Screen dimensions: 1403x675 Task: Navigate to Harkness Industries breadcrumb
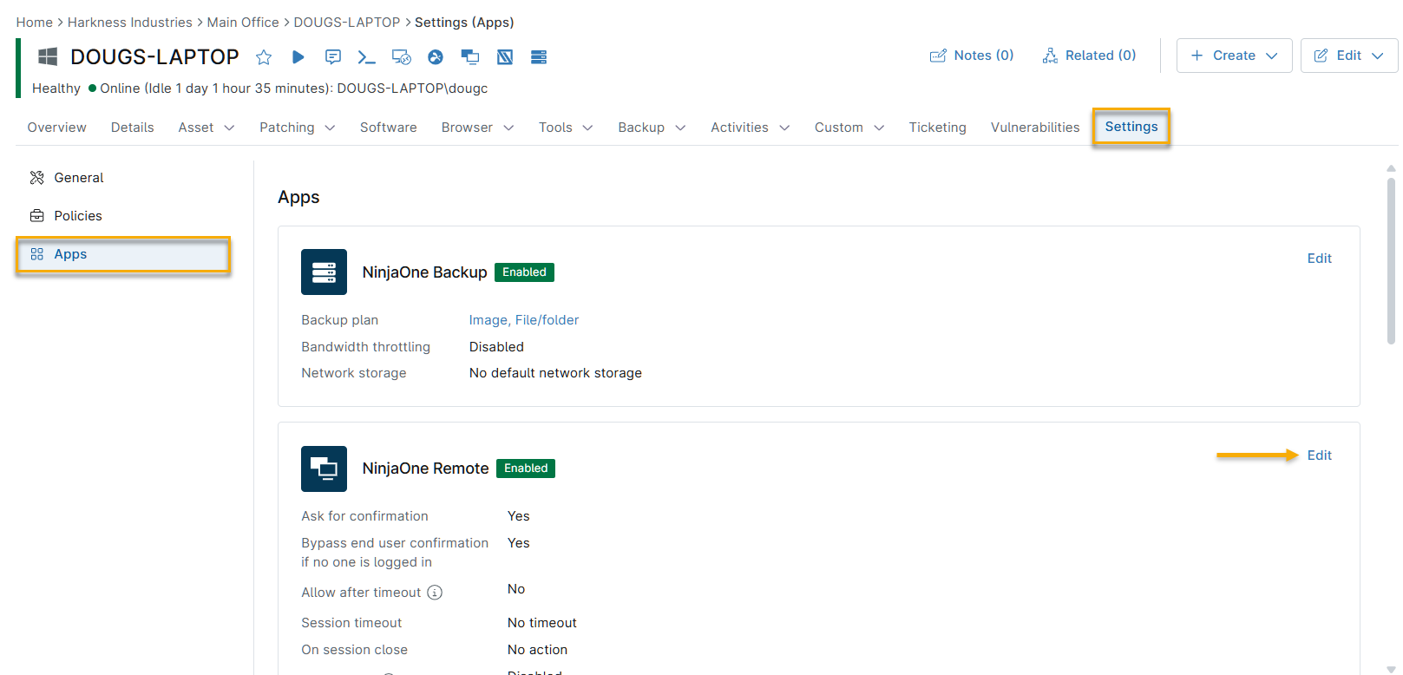tap(130, 23)
